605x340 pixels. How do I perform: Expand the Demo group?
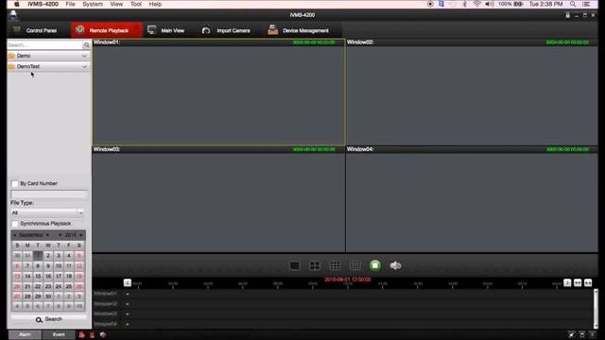pos(48,56)
